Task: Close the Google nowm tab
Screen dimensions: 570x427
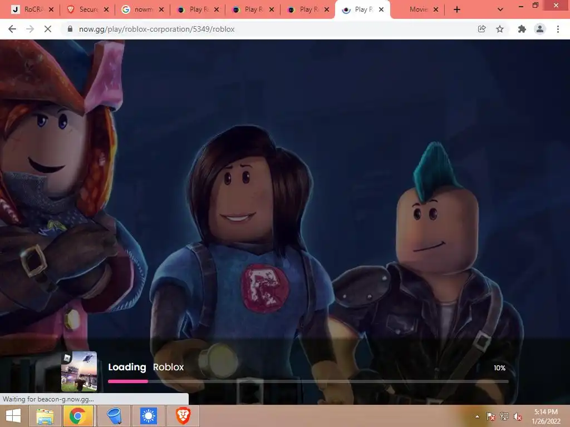Action: pos(161,9)
